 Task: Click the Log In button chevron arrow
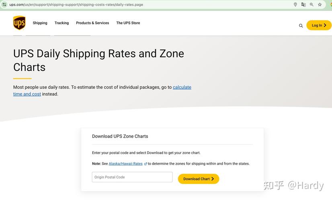coord(325,25)
